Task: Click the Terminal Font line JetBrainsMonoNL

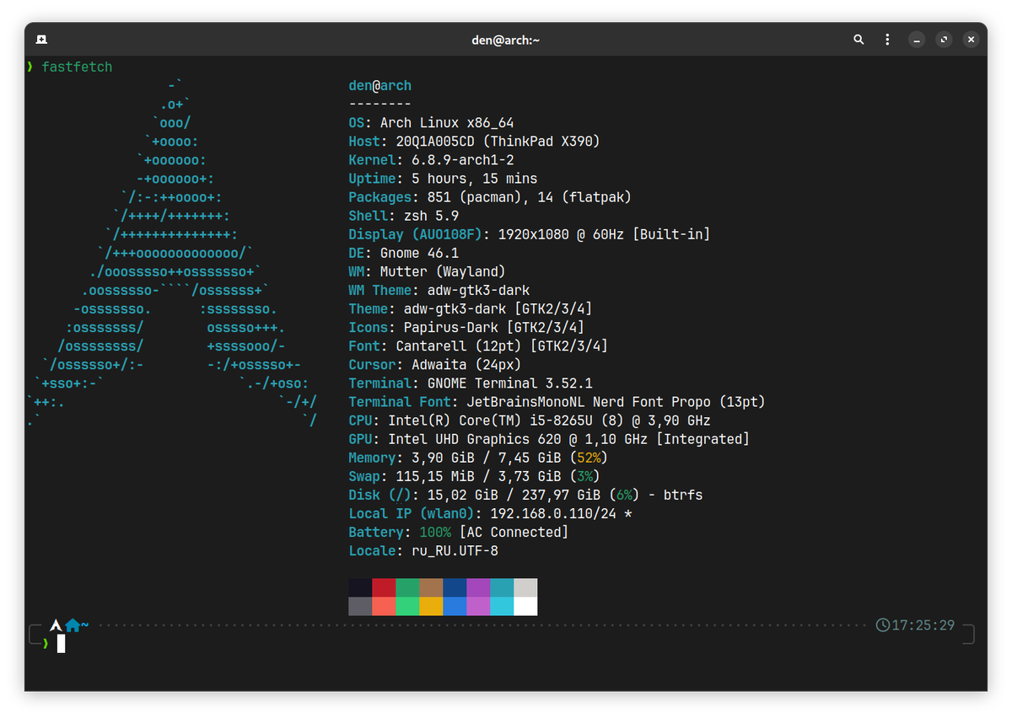Action: (x=557, y=401)
